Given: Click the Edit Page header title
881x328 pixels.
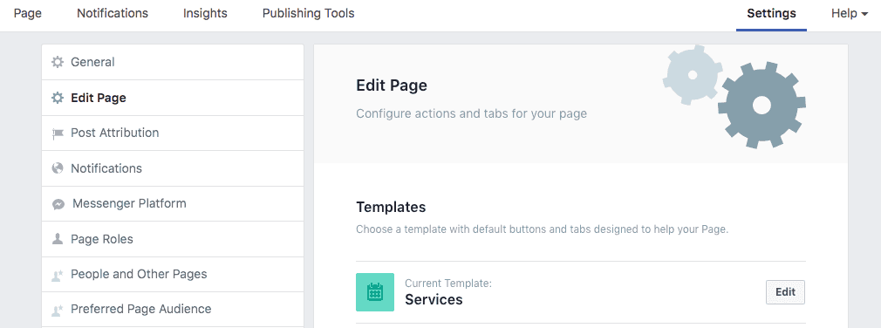Looking at the screenshot, I should pyautogui.click(x=392, y=85).
